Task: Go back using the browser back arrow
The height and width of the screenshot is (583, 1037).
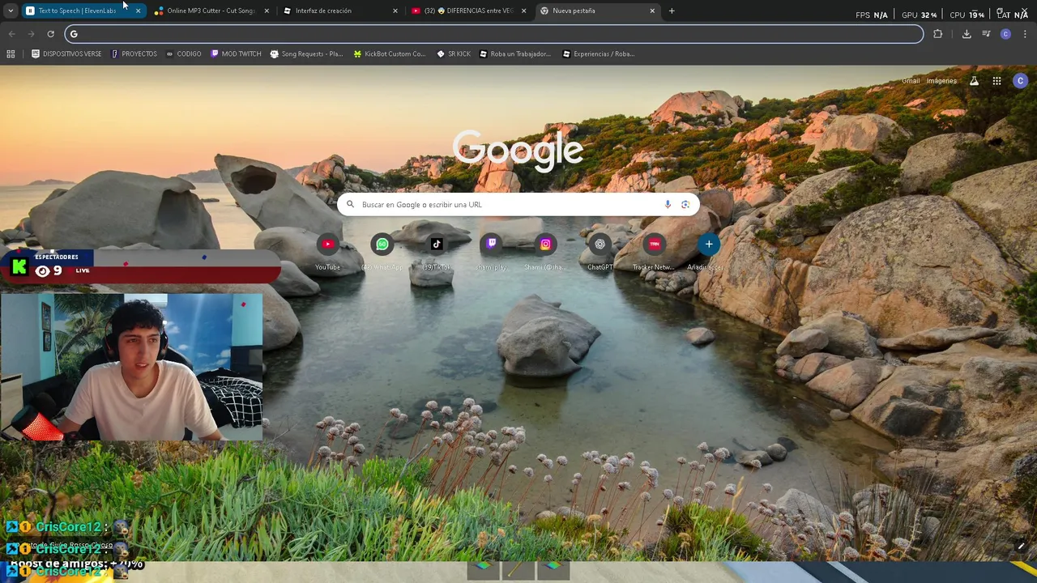Action: click(x=11, y=34)
